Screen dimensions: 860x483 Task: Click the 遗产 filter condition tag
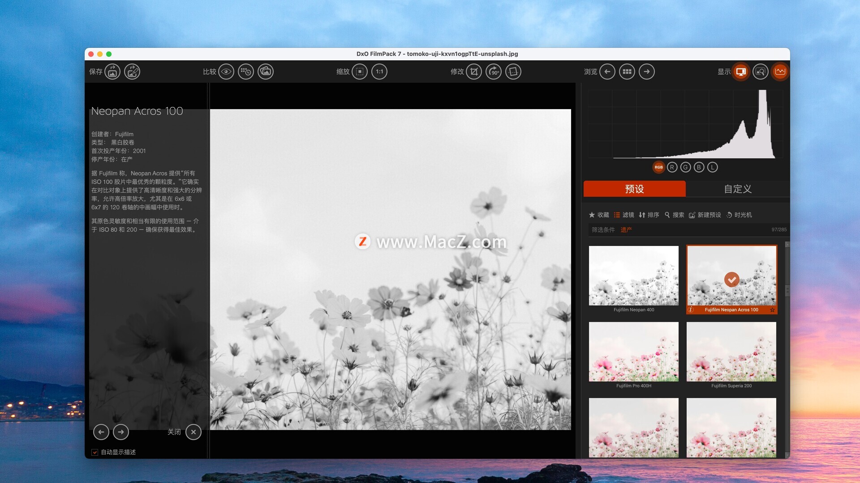pyautogui.click(x=626, y=230)
